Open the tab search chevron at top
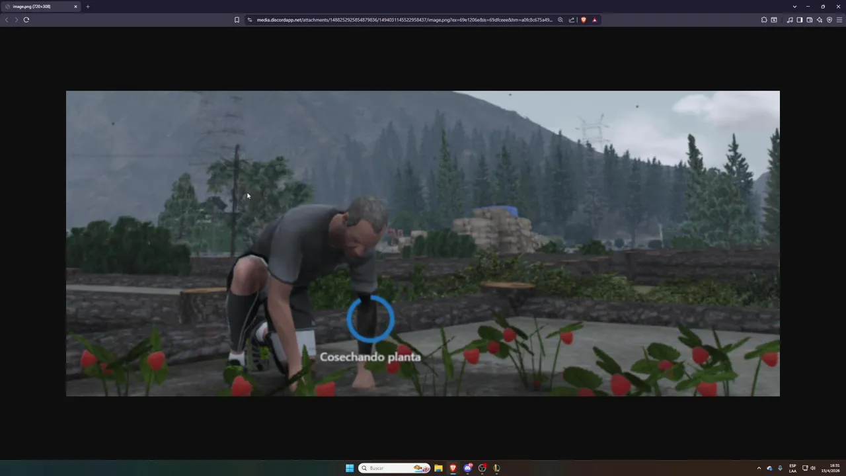Screen dimensions: 846x476 tap(794, 7)
